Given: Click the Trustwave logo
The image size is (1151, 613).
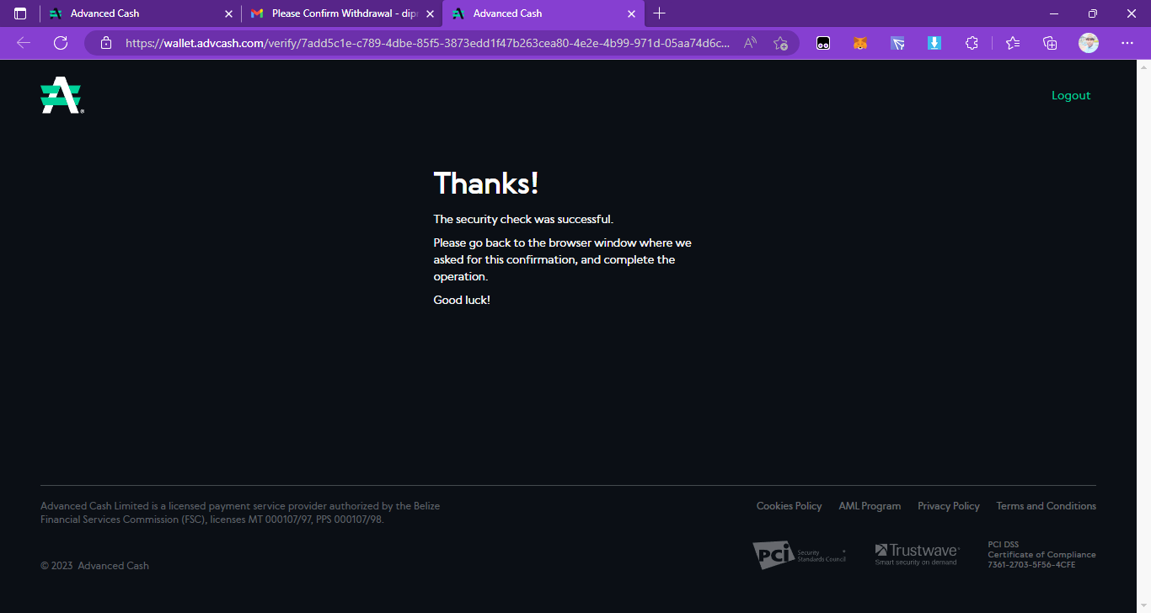Looking at the screenshot, I should coord(917,554).
